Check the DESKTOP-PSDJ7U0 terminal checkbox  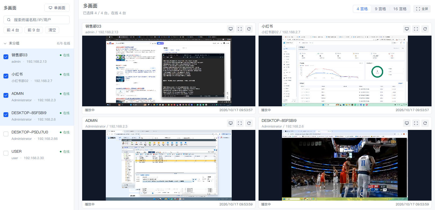click(6, 134)
